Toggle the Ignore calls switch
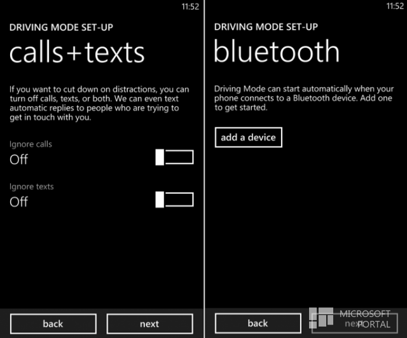Viewport: 407px width, 338px height. click(x=174, y=157)
